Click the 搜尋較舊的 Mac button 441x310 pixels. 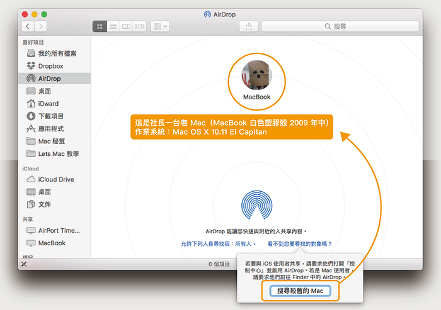(300, 291)
